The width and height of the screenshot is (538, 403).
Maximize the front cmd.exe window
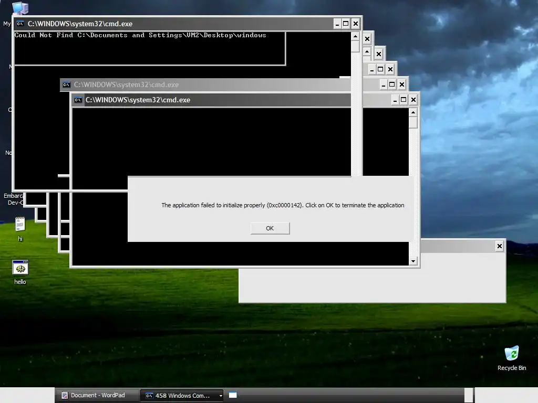pos(403,100)
